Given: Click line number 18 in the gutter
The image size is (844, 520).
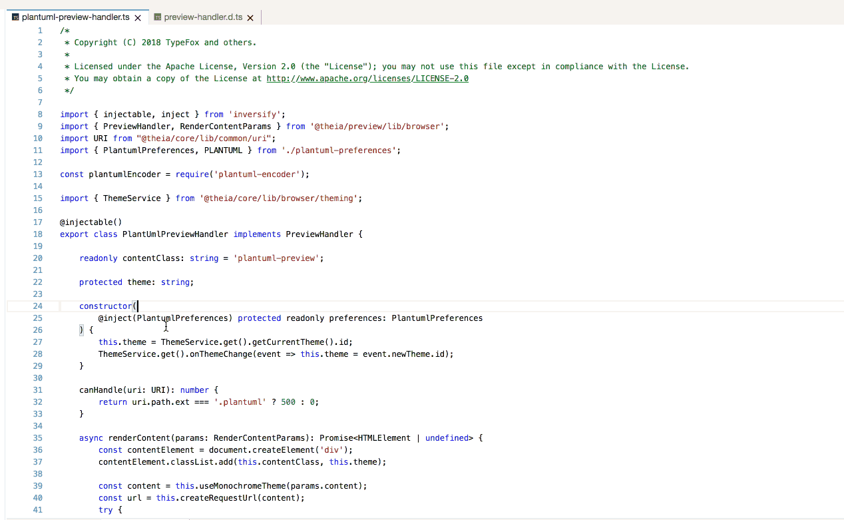Looking at the screenshot, I should pyautogui.click(x=37, y=234).
